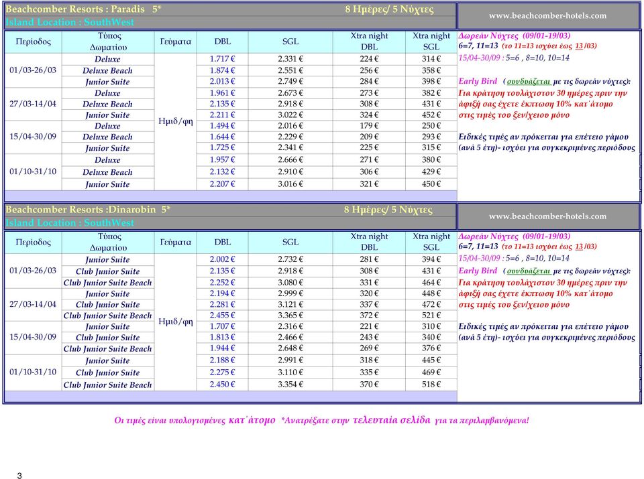This screenshot has width=644, height=479.
Task: Pick the SGL price 2.229 €
Action: coord(290,137)
